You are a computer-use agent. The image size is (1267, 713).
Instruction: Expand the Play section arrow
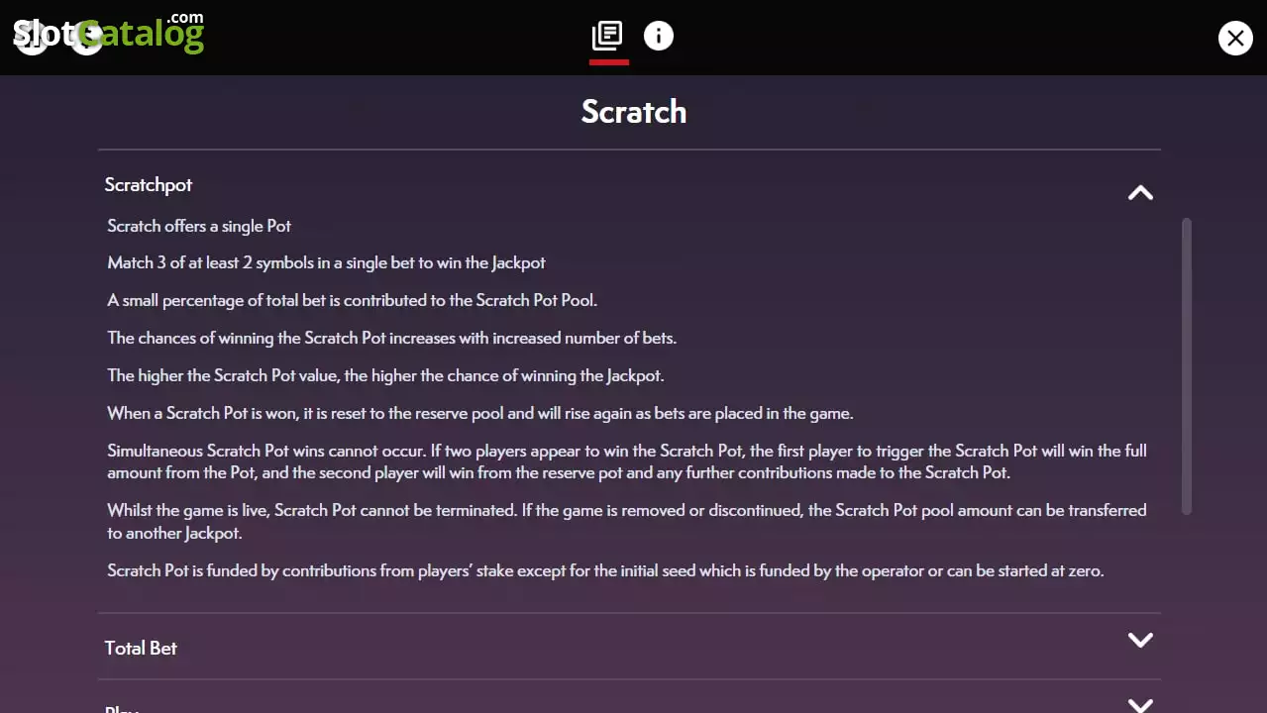tap(1140, 704)
